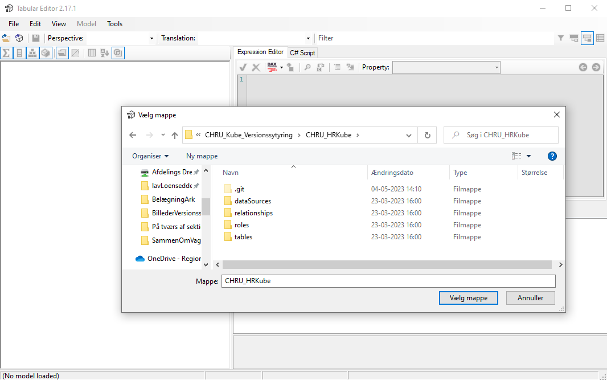Refresh the folder listing

pos(428,135)
